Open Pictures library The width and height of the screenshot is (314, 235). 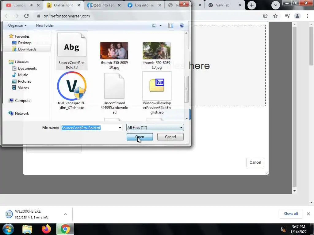pyautogui.click(x=21, y=81)
